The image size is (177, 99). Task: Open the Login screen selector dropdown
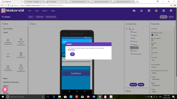31,17
